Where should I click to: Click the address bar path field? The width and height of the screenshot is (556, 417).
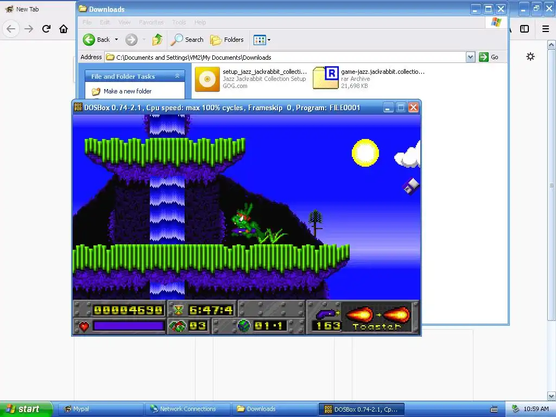click(286, 57)
